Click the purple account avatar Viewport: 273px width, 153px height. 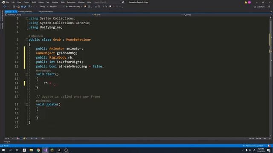coord(249,2)
